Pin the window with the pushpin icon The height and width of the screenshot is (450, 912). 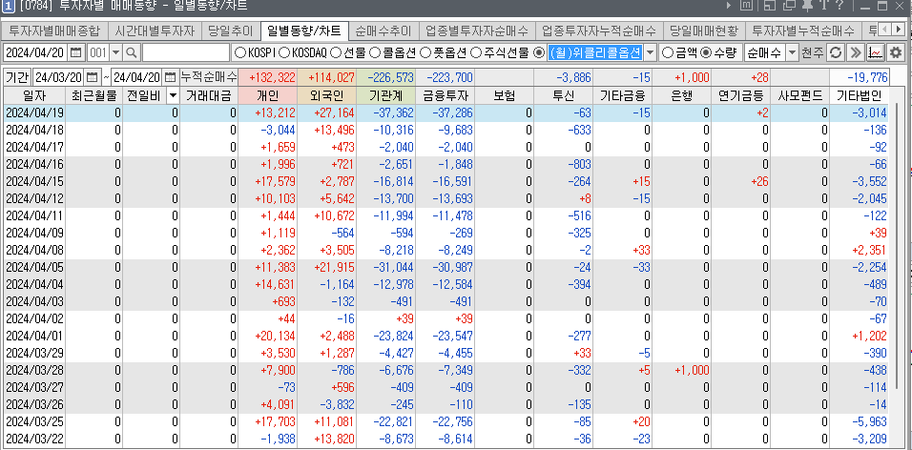coord(809,8)
